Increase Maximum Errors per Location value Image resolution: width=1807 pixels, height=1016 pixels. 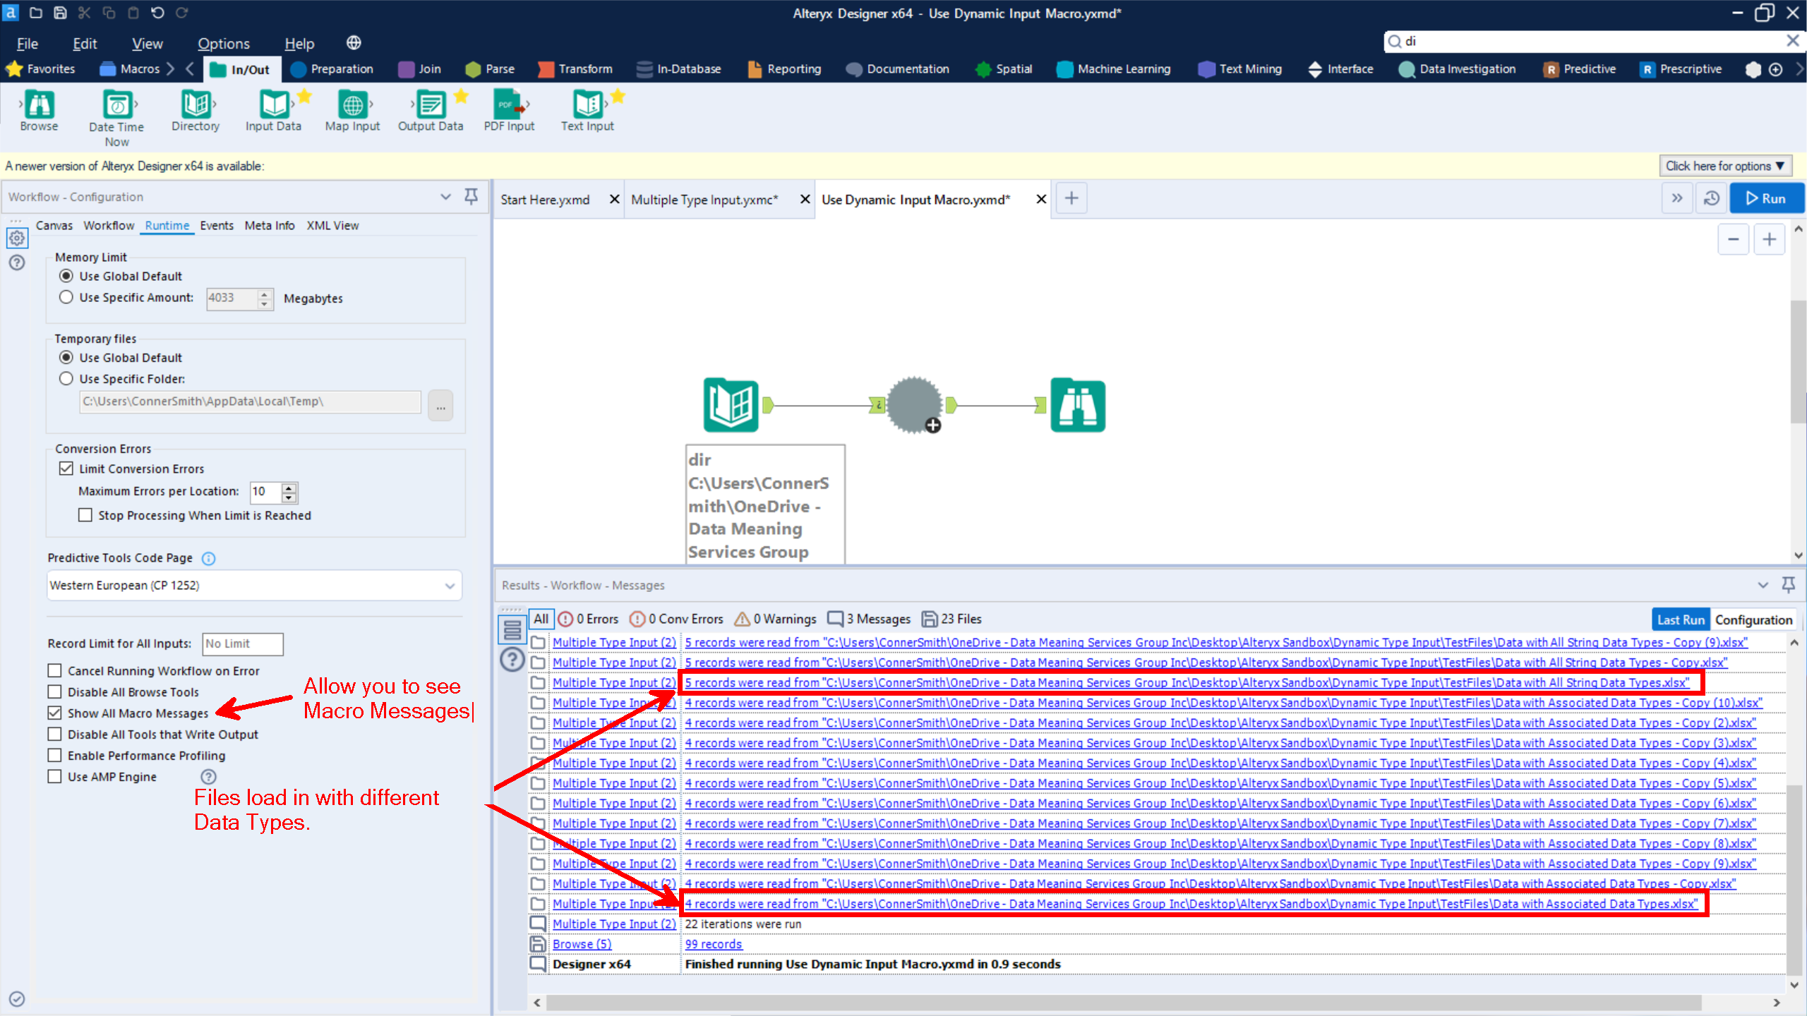288,488
